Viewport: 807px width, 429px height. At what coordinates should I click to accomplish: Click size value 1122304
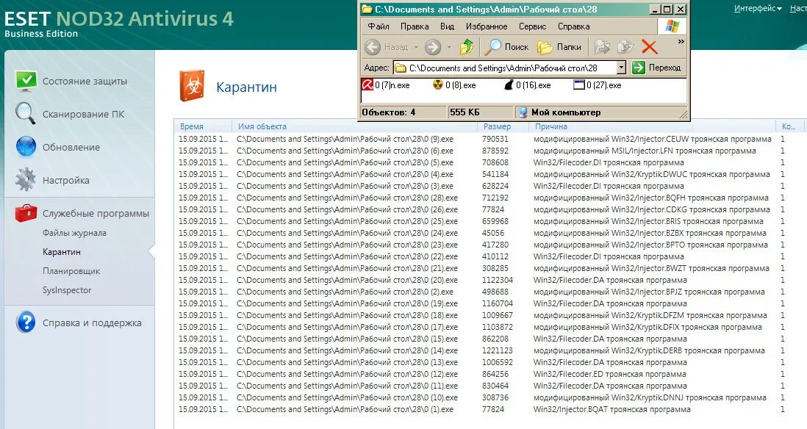point(497,280)
